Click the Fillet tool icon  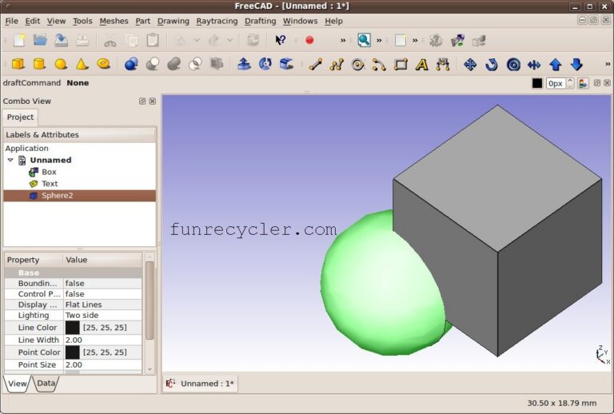(287, 64)
